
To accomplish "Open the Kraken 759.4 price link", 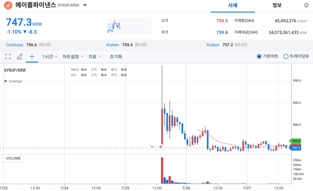I will (112, 45).
